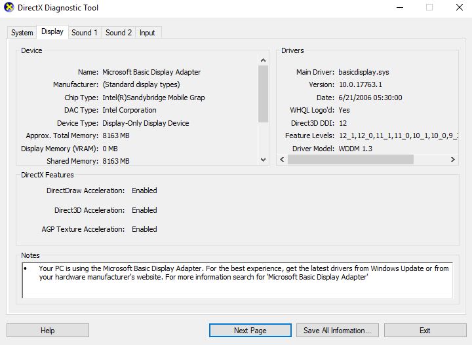Click the Help button

(x=48, y=331)
